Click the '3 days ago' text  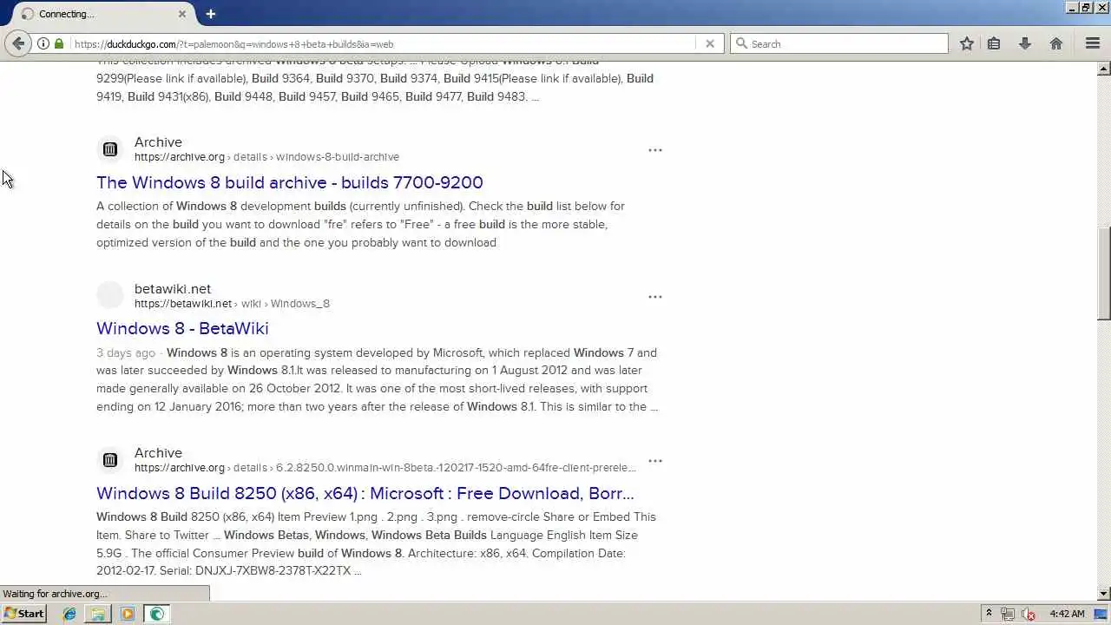click(126, 352)
